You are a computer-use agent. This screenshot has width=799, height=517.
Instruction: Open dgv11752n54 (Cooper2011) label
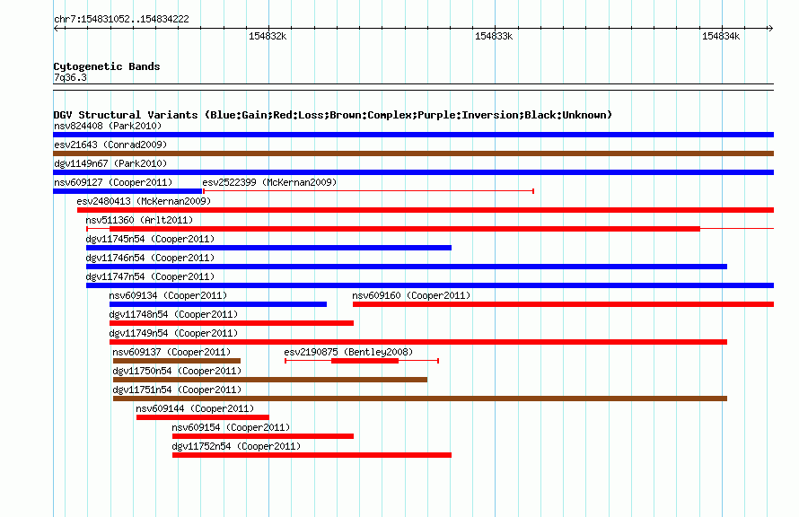[x=236, y=446]
